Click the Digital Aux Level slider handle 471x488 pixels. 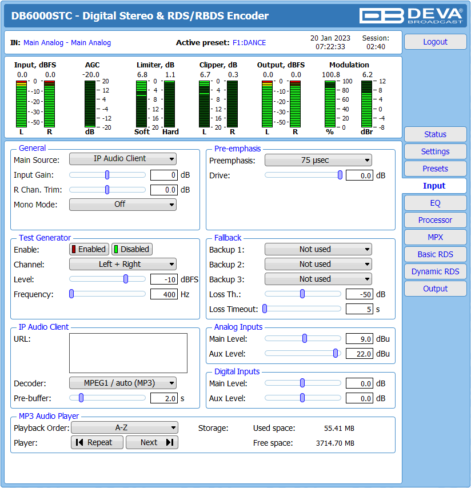click(x=302, y=398)
